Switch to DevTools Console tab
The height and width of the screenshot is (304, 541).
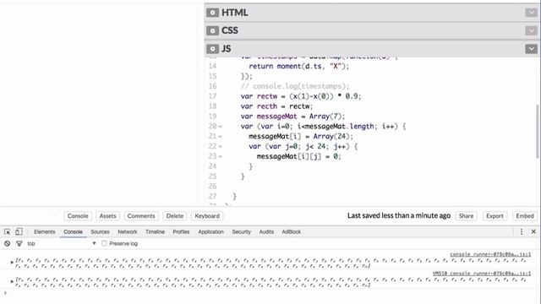(x=74, y=231)
